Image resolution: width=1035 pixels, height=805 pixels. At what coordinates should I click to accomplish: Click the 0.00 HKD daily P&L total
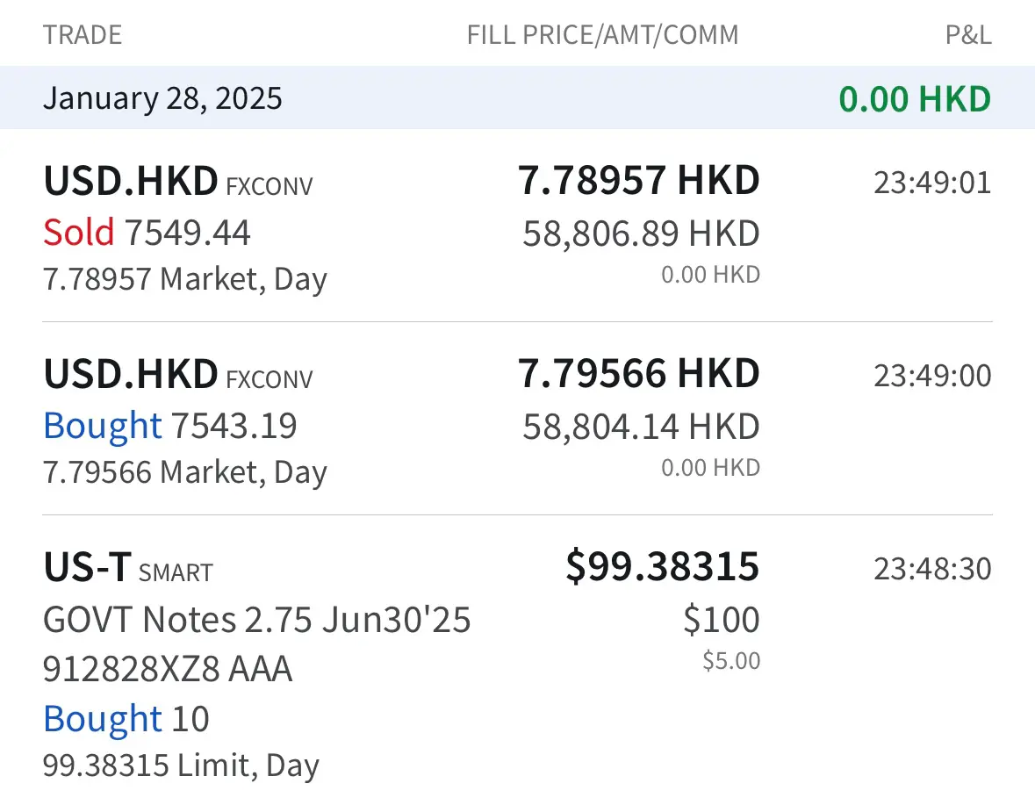(x=915, y=99)
